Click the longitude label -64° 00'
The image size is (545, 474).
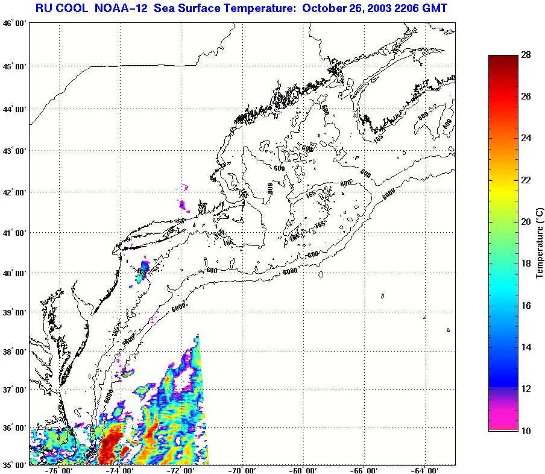click(425, 470)
